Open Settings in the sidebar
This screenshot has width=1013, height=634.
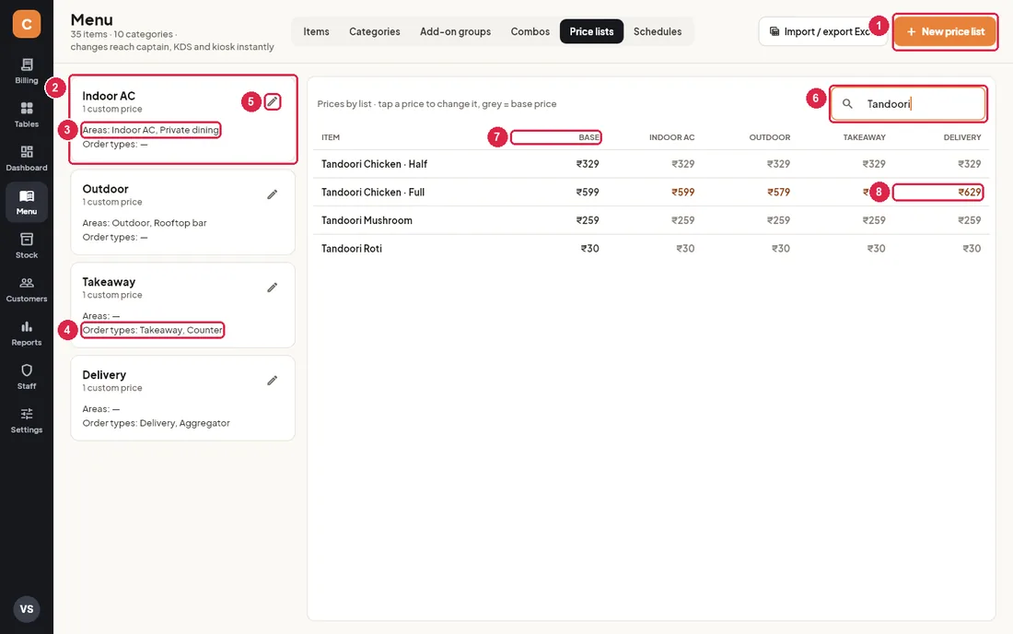pyautogui.click(x=27, y=421)
